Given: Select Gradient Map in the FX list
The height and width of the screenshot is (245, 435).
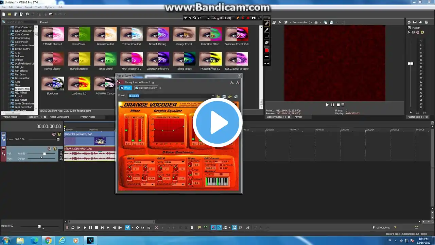Looking at the screenshot, I should 22,89.
